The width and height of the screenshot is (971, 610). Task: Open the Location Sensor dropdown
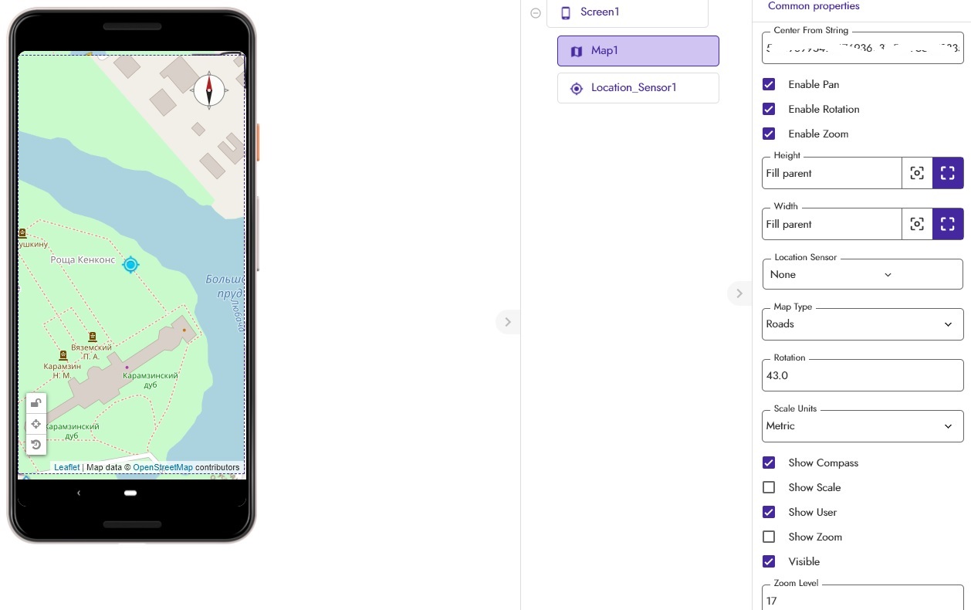point(862,274)
